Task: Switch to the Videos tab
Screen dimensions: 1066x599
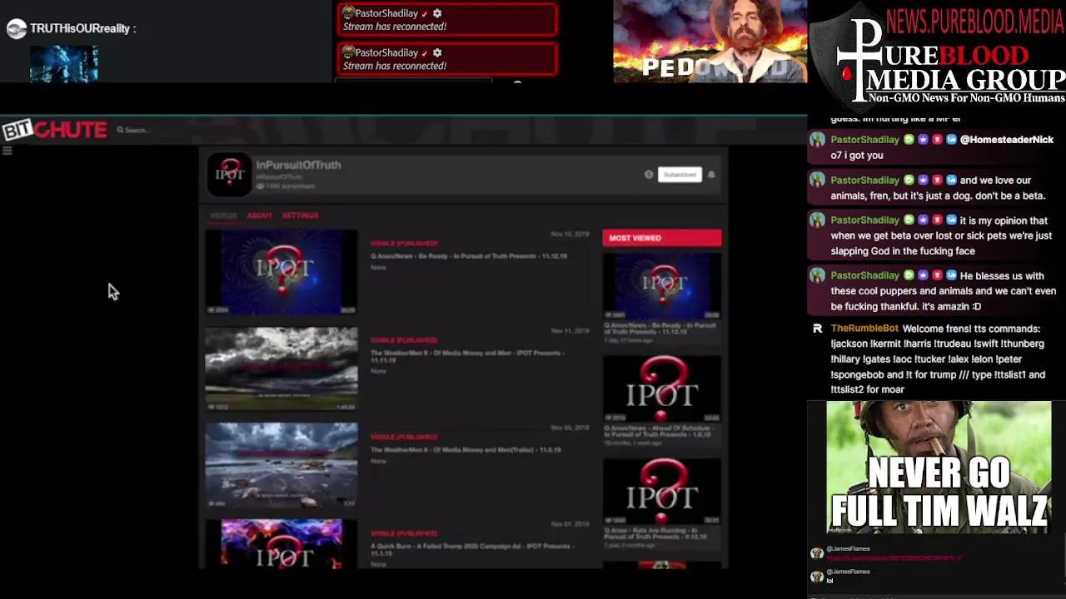Action: [x=222, y=215]
